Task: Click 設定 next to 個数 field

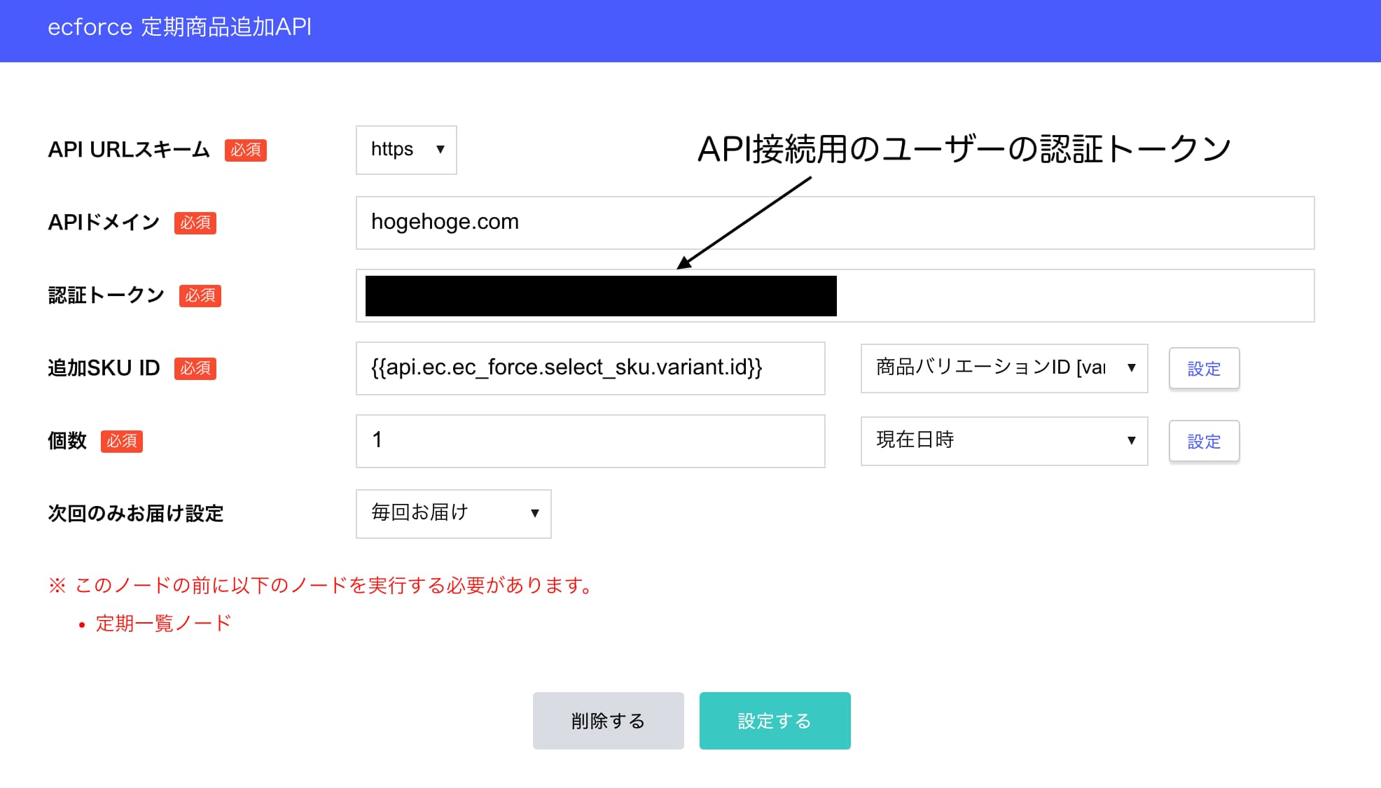Action: [1203, 441]
